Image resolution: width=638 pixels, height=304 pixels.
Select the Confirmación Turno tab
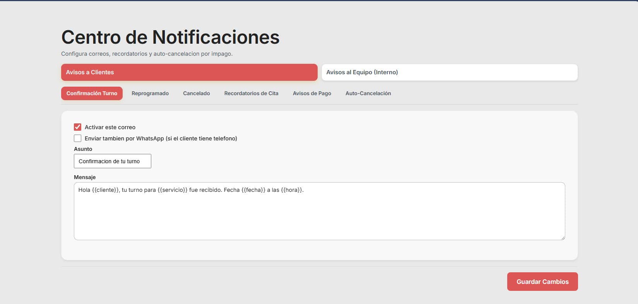(x=92, y=93)
